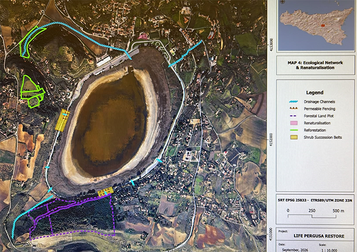
Task: Click the LIFE PERGUSA RESTORE project name
Action: [319, 236]
